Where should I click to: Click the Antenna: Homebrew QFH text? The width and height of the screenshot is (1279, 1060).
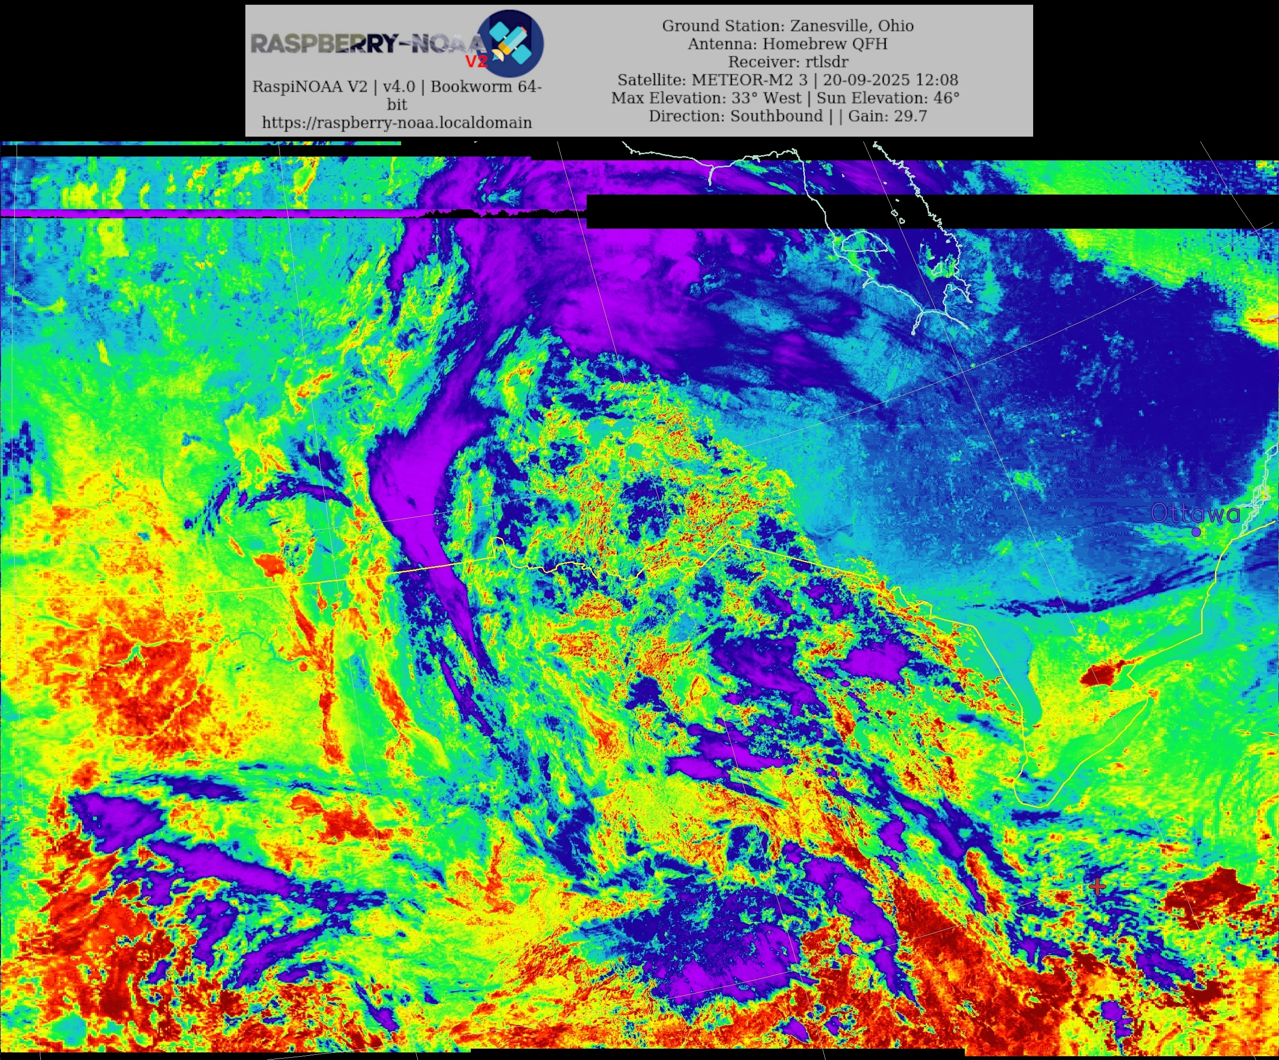pyautogui.click(x=787, y=44)
